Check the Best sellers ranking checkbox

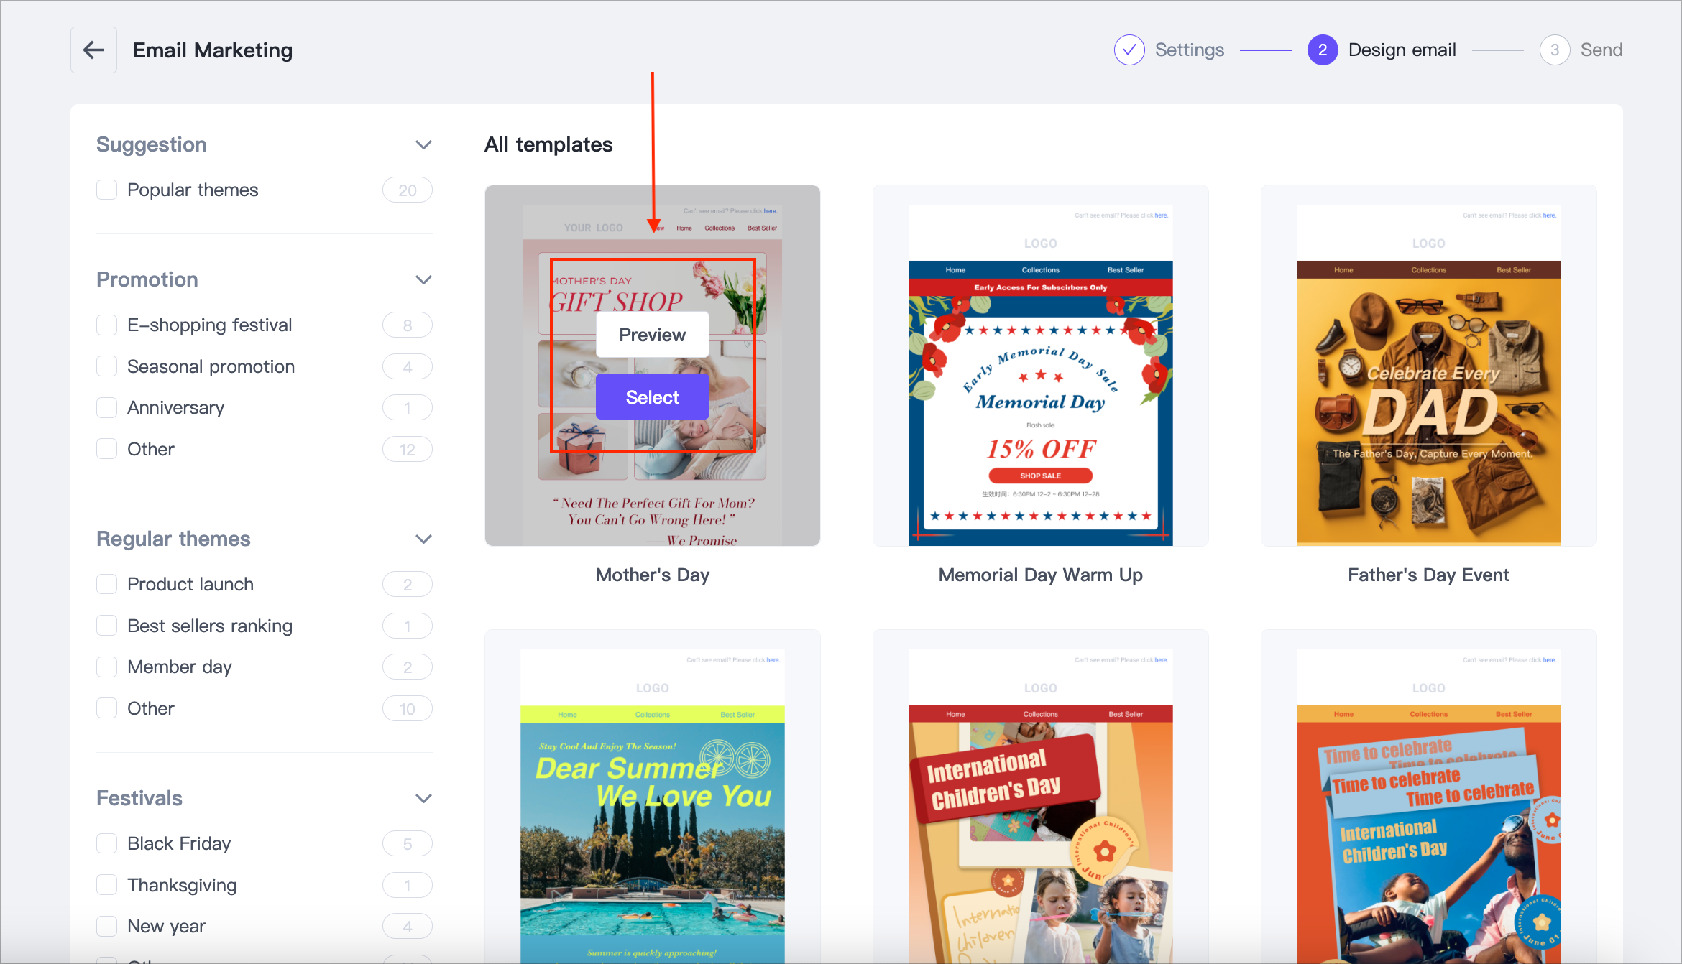coord(107,626)
